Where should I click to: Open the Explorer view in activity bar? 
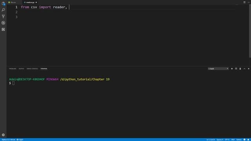point(3,4)
